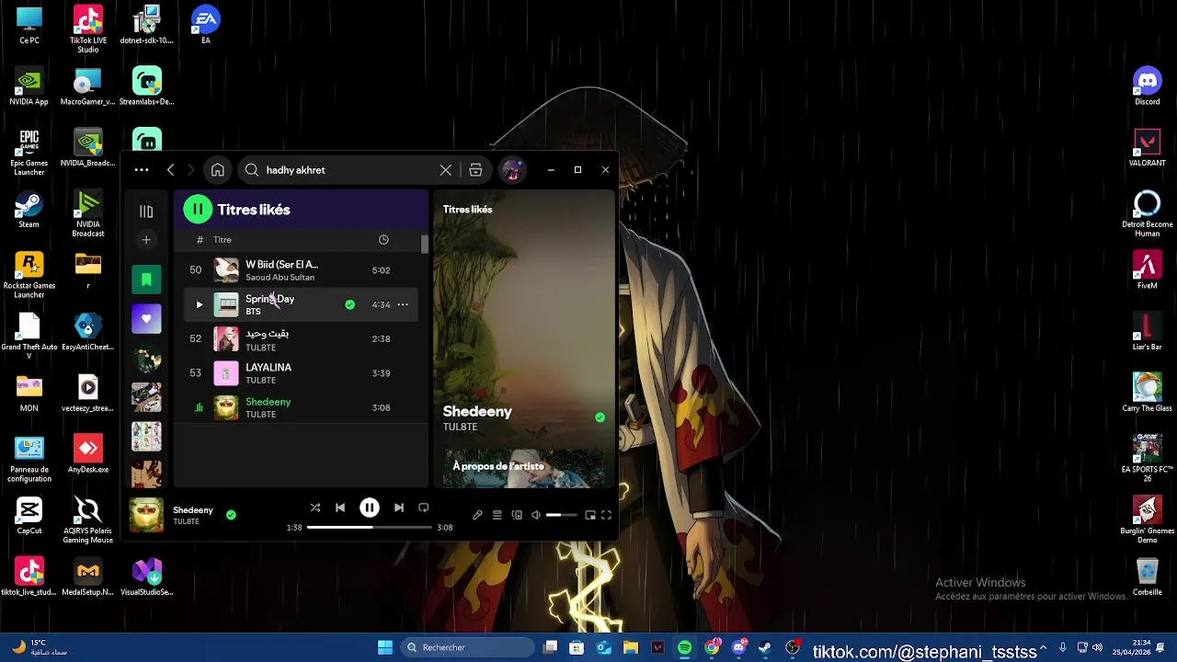Toggle liked checkmark in Now Playing panel
The height and width of the screenshot is (662, 1177).
pos(600,417)
